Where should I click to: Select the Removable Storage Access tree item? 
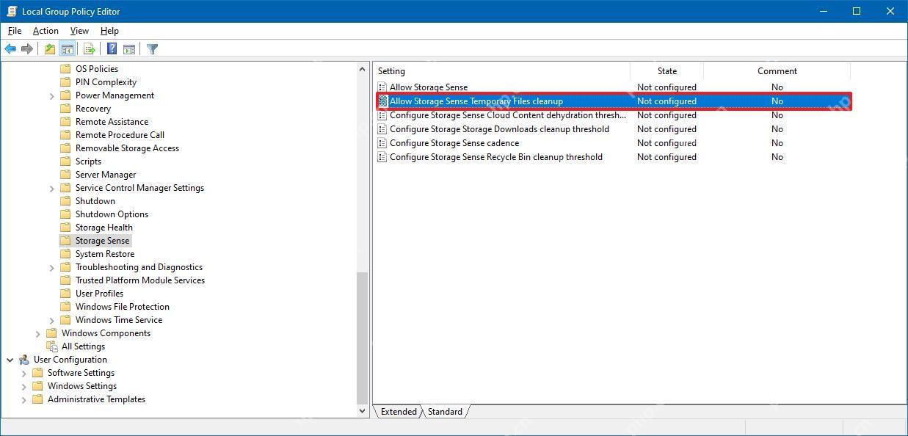tap(127, 148)
